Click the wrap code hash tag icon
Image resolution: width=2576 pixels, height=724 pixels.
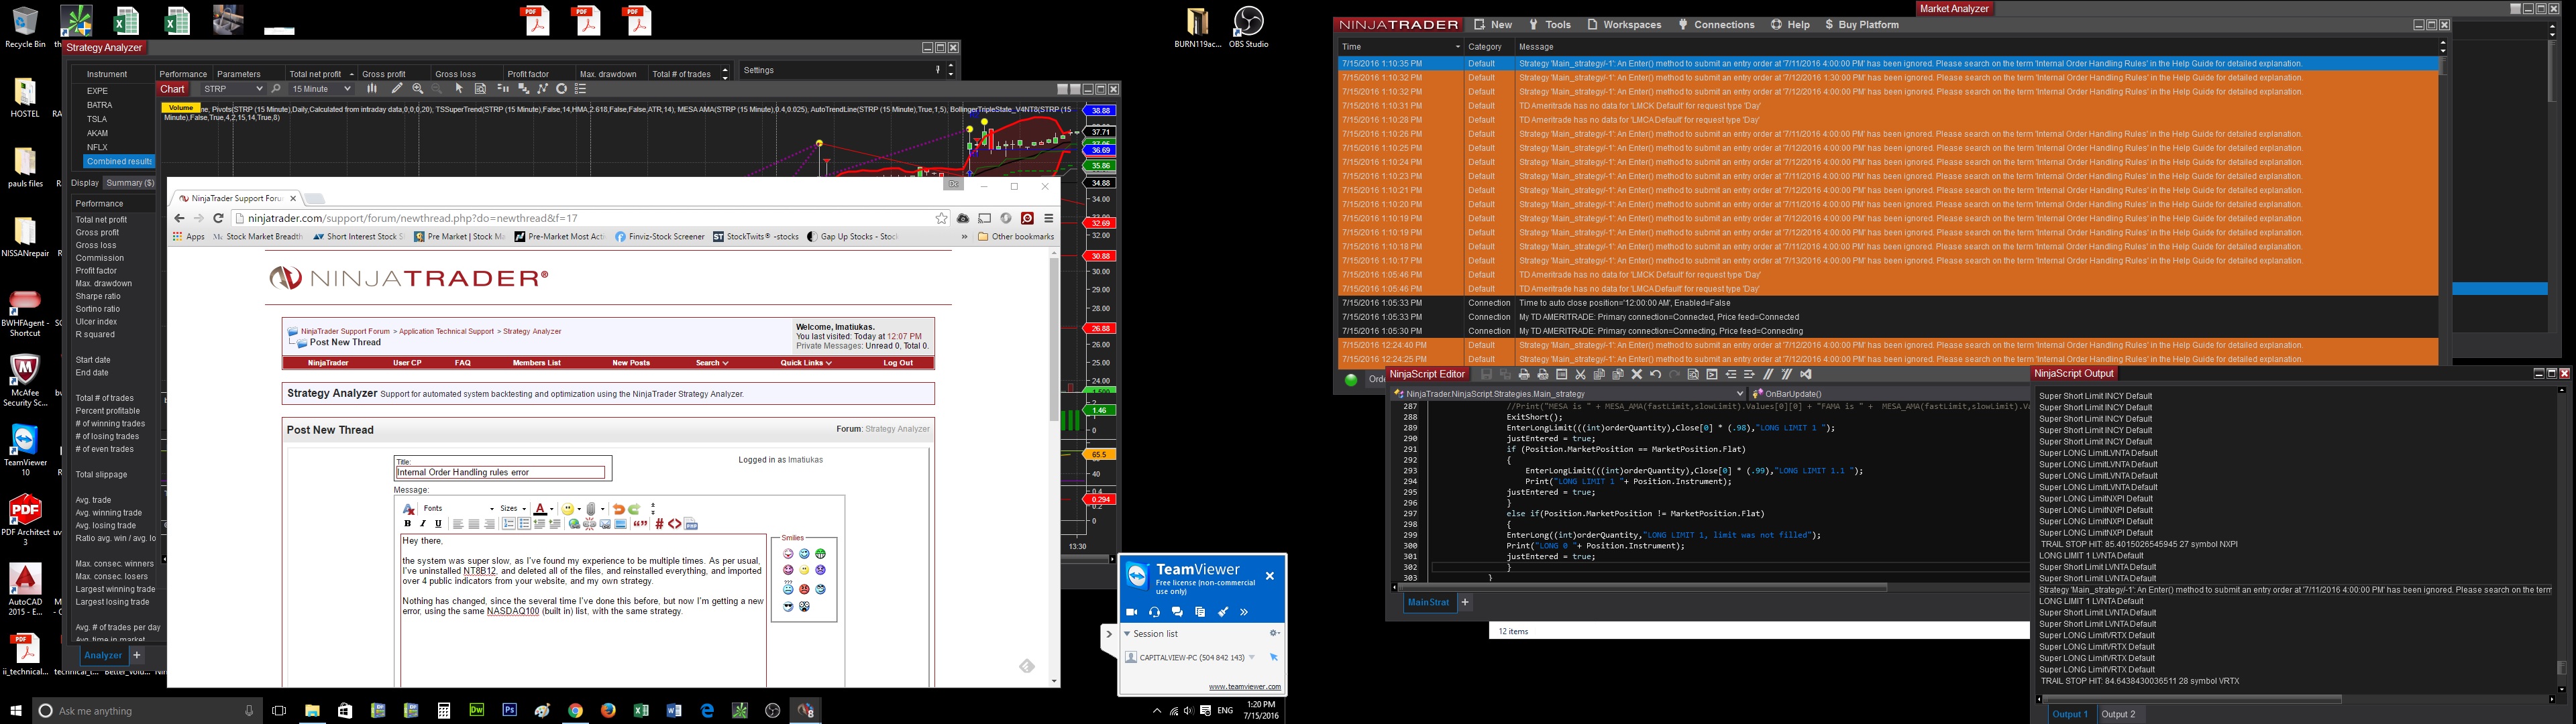(x=659, y=524)
